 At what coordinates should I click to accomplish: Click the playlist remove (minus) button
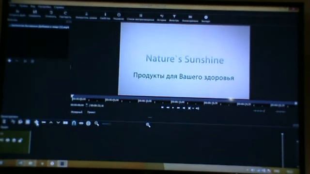click(x=17, y=61)
